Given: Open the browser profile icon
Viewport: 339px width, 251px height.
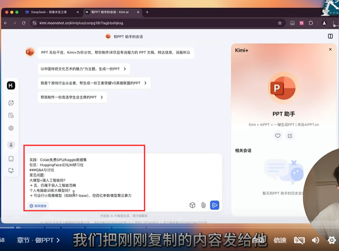Looking at the screenshot, I should (324, 23).
